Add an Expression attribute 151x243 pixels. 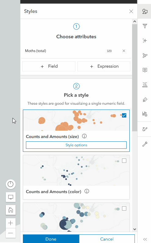click(x=104, y=66)
